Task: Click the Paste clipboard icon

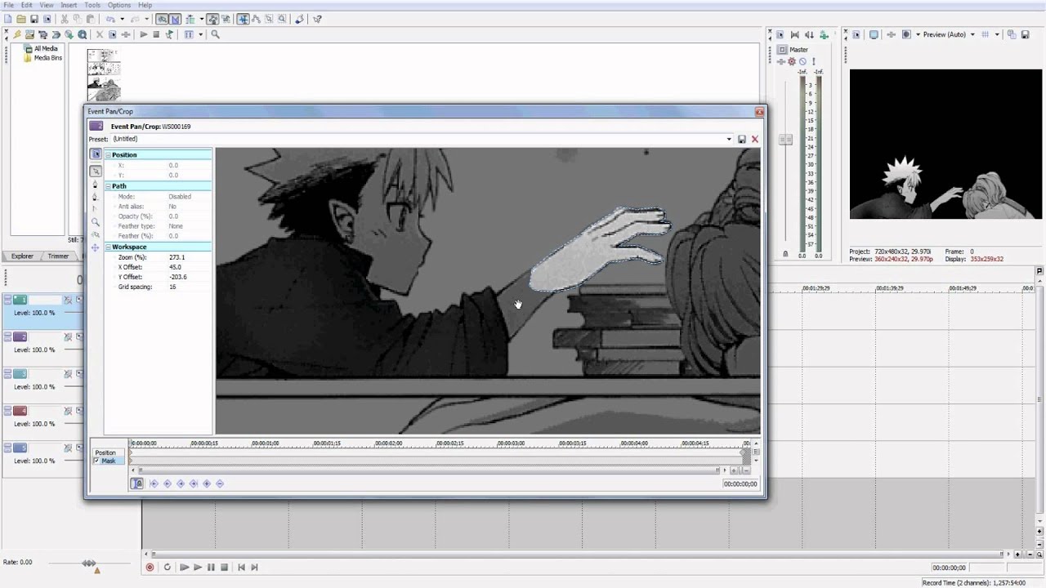Action: click(90, 19)
